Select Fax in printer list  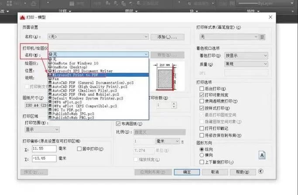coord(98,79)
